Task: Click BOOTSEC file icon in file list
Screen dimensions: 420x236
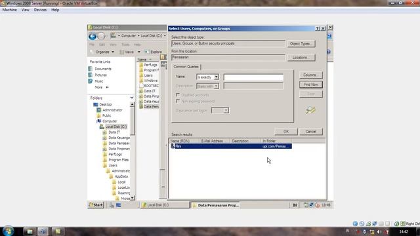Action: 141,86
